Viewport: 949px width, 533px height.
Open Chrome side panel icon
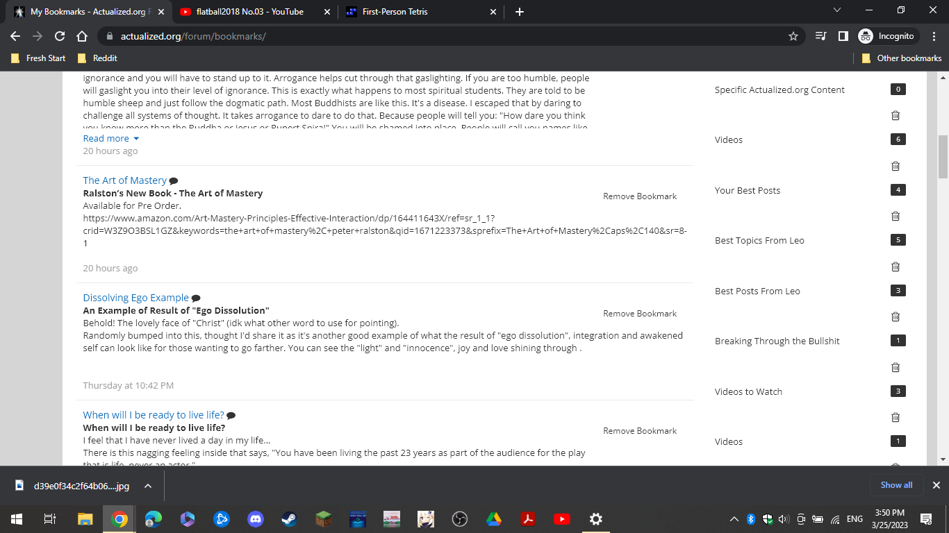tap(843, 36)
